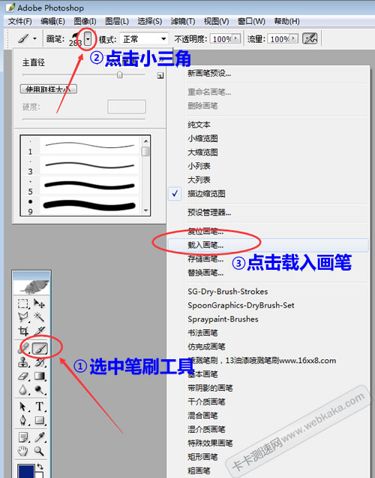Open brush preset picker small triangle

coord(88,39)
